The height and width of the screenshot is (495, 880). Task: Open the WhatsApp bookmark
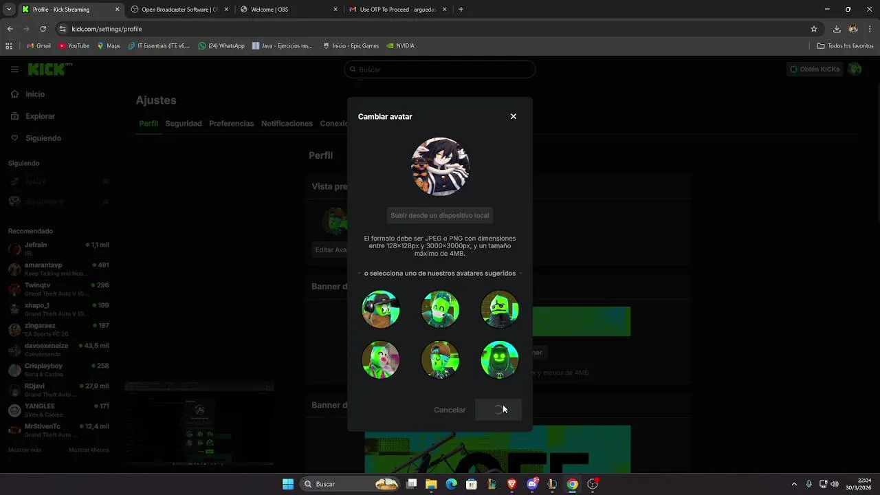coord(221,46)
